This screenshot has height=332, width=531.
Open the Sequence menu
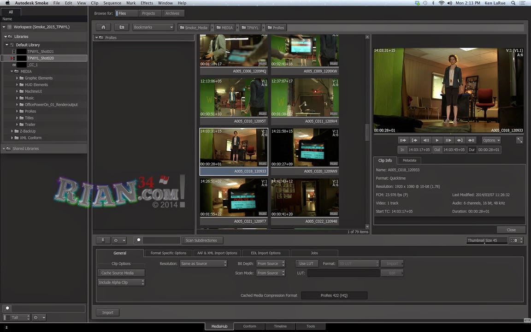click(x=112, y=3)
